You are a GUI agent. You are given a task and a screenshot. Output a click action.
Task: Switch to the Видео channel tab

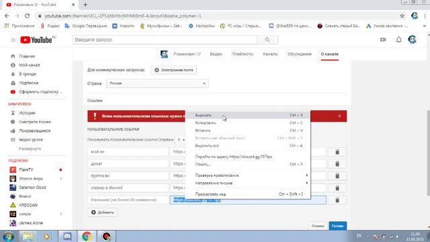coord(216,54)
